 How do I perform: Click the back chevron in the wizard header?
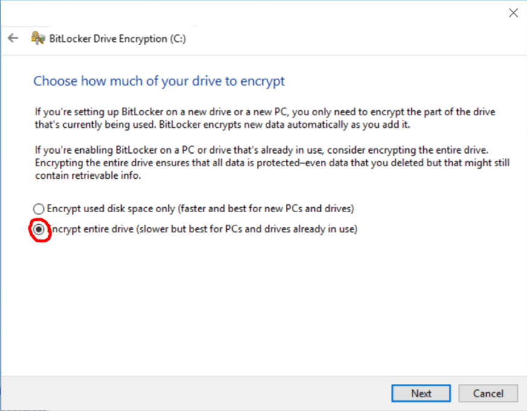[13, 38]
